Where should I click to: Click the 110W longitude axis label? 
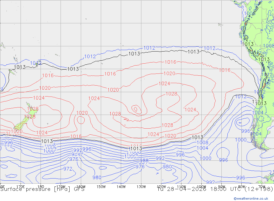coord(181,186)
